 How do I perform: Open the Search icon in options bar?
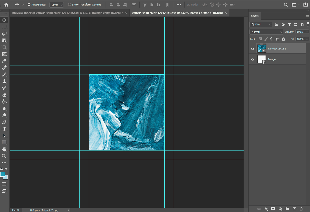click(286, 4)
